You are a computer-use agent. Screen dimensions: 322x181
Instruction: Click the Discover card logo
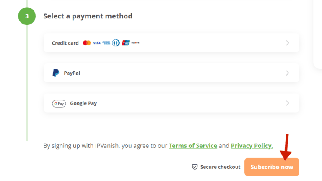(x=135, y=43)
